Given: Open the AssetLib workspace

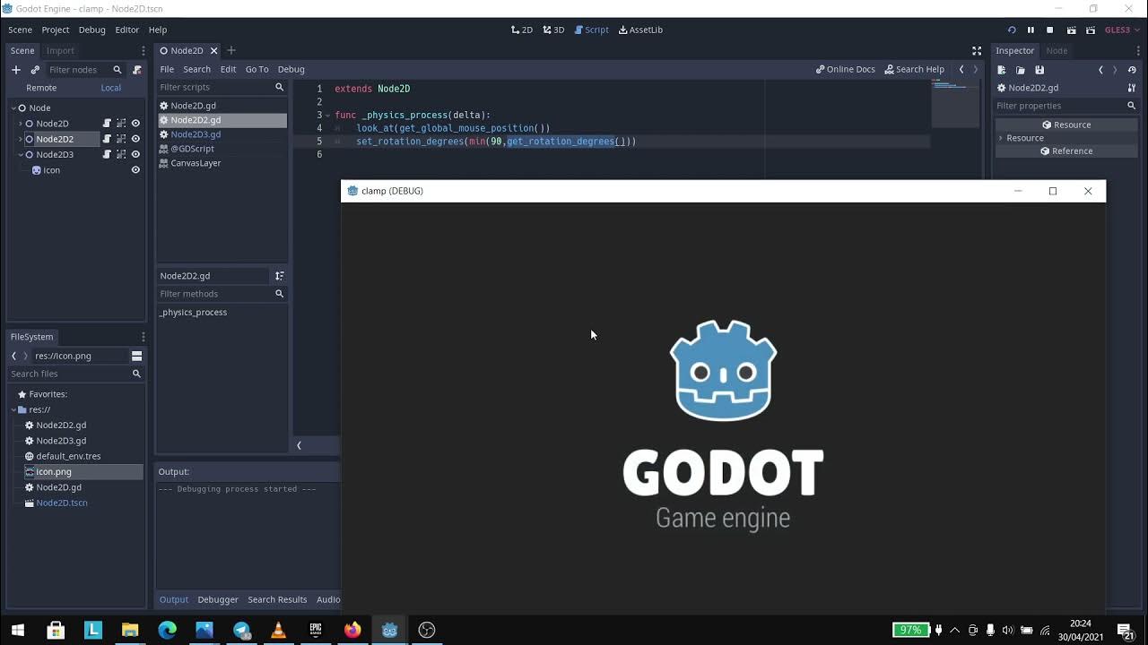Looking at the screenshot, I should pyautogui.click(x=640, y=30).
